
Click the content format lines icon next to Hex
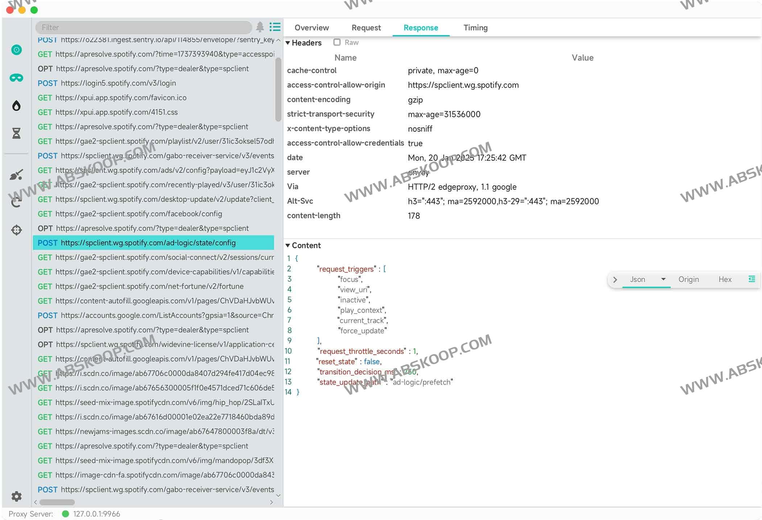pos(752,279)
